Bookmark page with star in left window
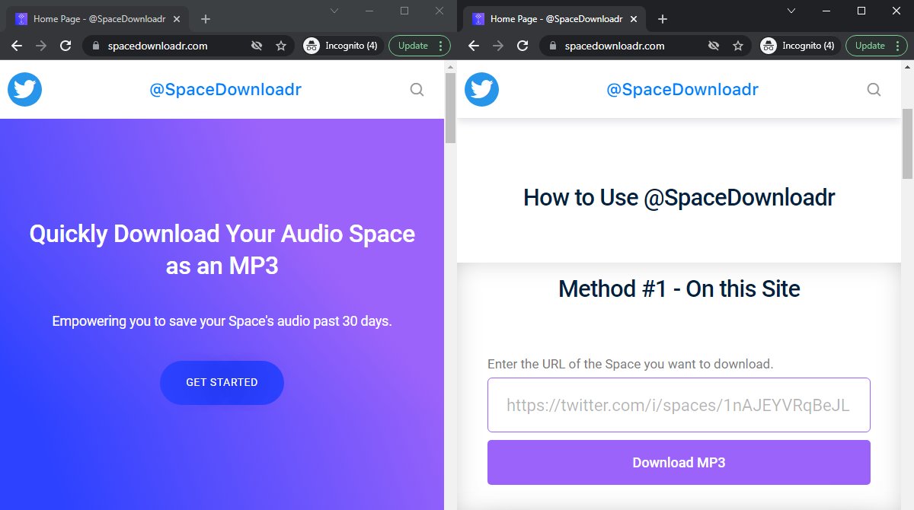Screen dimensions: 914x510 coord(281,46)
